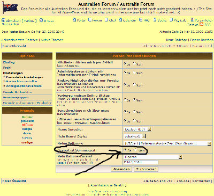Select Nein for Mitglieder dürfen mich per E-Mail kontaktieren
214x196 pixels.
click(134, 63)
